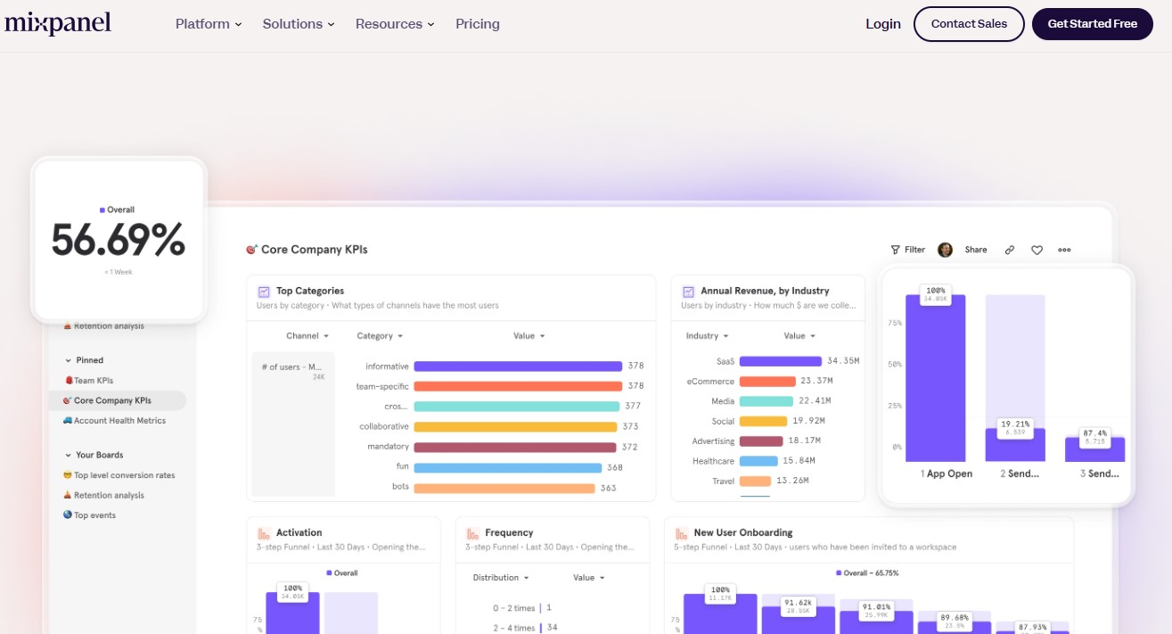Open the Channel column dropdown
Image resolution: width=1172 pixels, height=634 pixels.
point(307,336)
